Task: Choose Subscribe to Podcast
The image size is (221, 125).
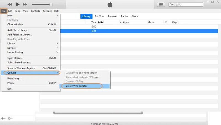Action: [x=30, y=63]
